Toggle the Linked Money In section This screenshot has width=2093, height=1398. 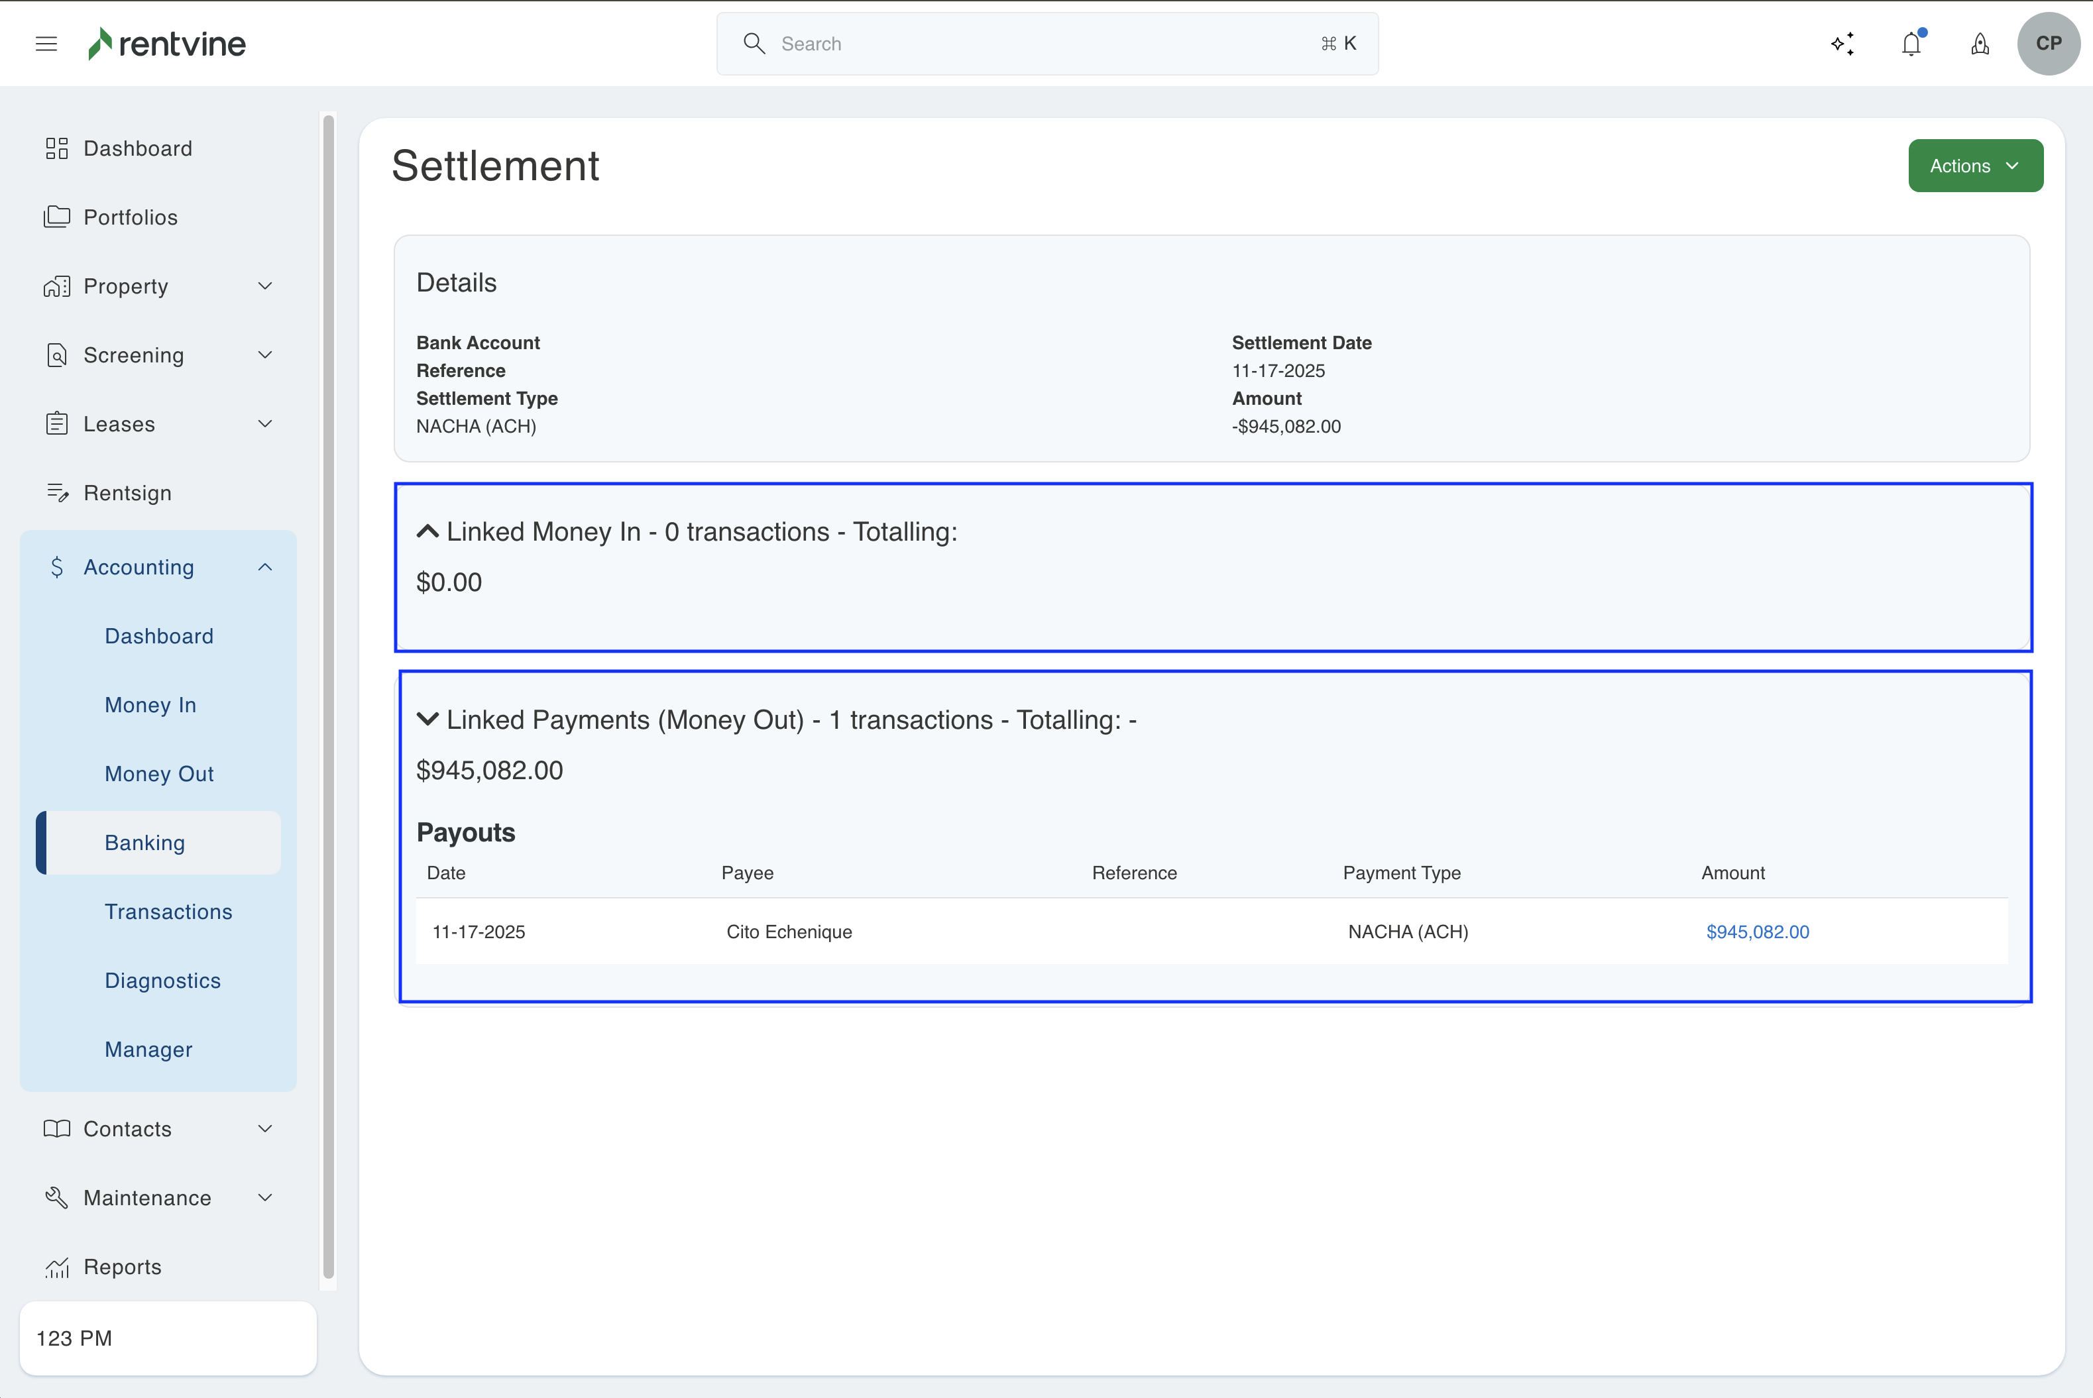tap(428, 531)
